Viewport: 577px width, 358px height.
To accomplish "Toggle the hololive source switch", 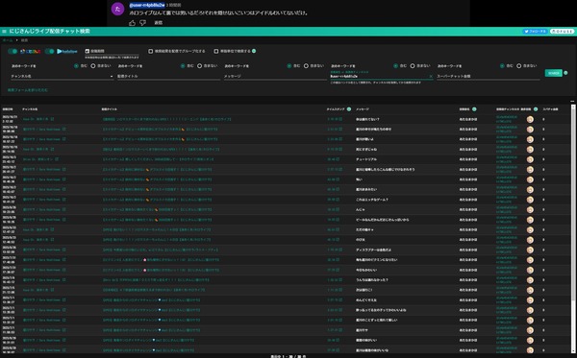I will (x=50, y=52).
